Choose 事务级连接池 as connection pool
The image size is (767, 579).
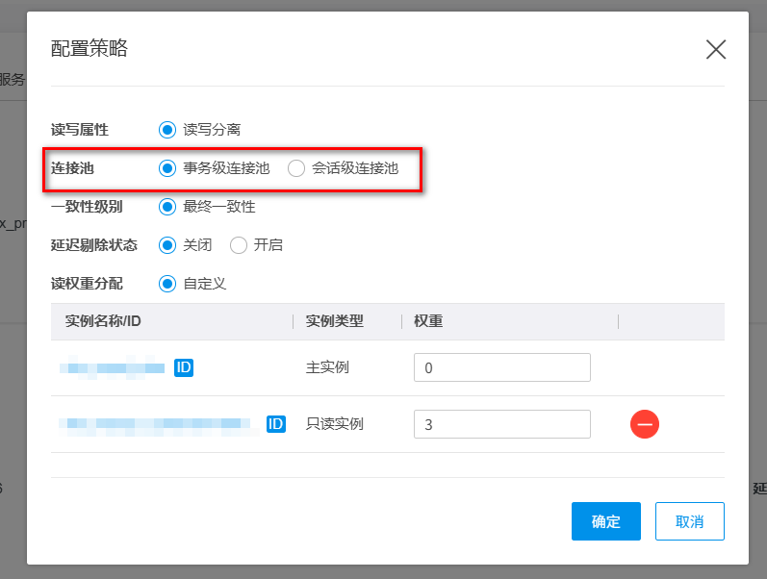click(167, 168)
